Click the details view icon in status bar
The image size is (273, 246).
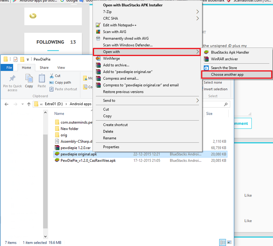[x=223, y=242]
